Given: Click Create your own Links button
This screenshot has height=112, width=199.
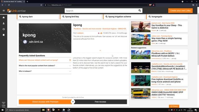Looking at the screenshot, I should coord(180,11).
